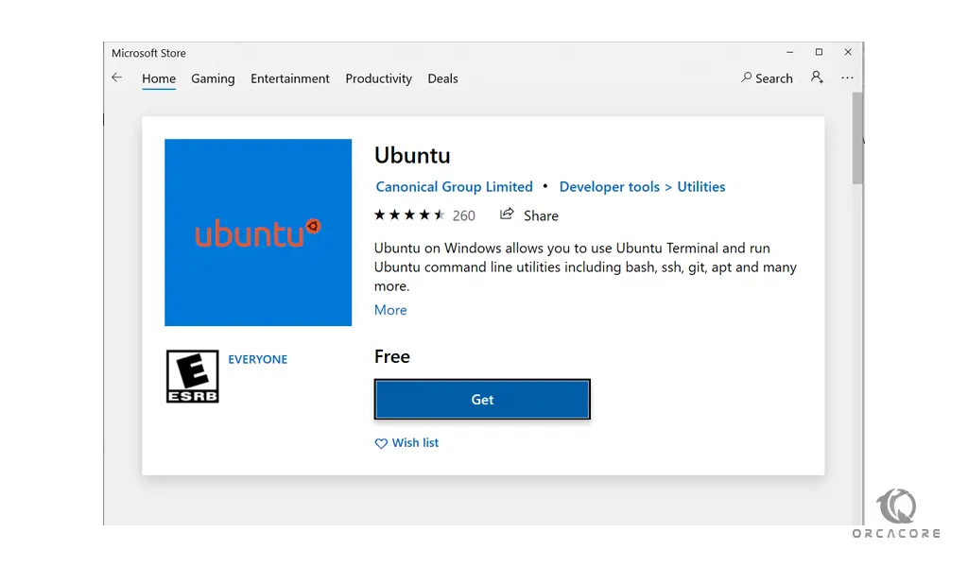Click the EVERYONE rating link
Viewport: 968px width, 567px height.
[x=257, y=359]
